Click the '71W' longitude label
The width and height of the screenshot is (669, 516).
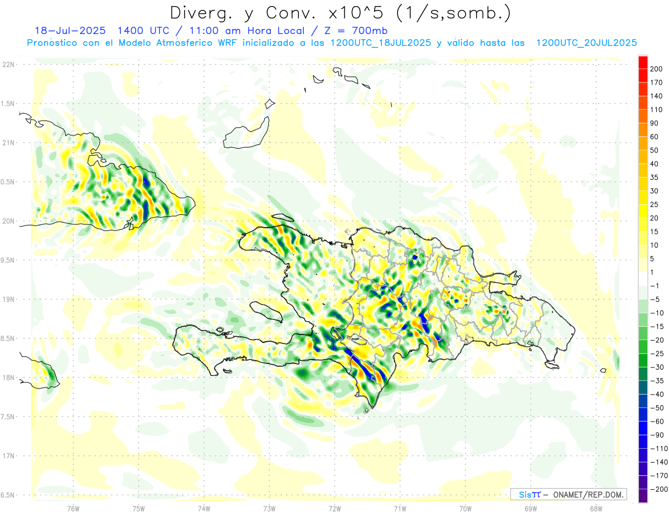coord(400,508)
